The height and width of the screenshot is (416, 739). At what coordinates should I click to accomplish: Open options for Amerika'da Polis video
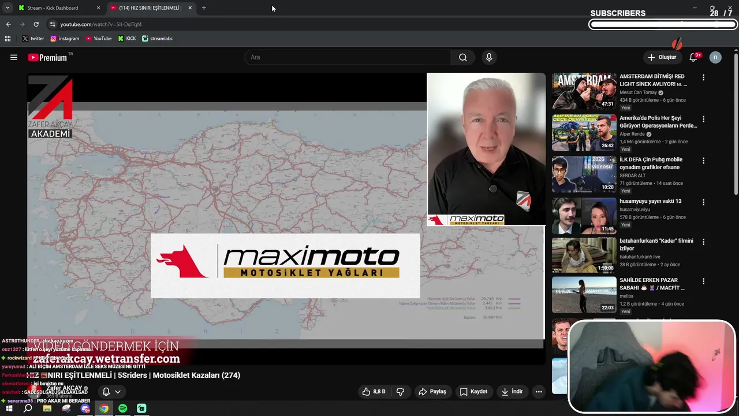point(703,119)
